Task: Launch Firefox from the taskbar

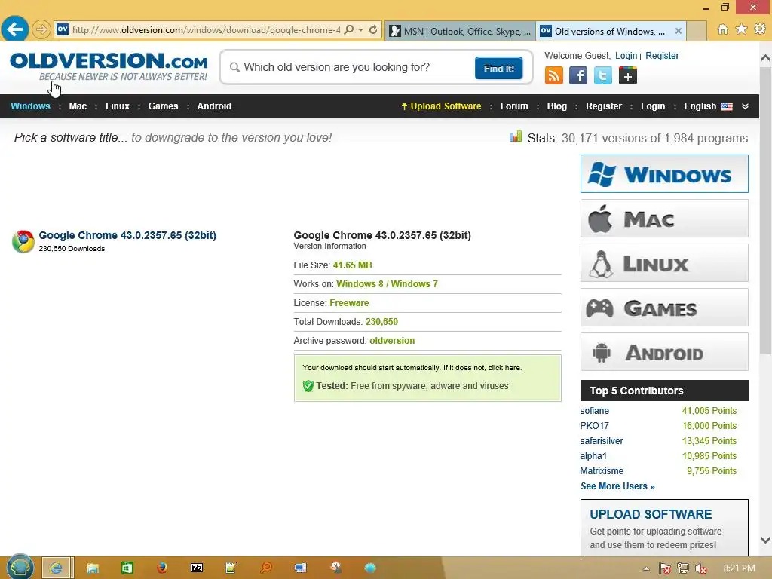Action: pos(161,568)
